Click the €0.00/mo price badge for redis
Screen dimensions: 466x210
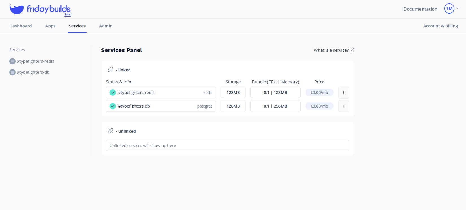click(319, 93)
